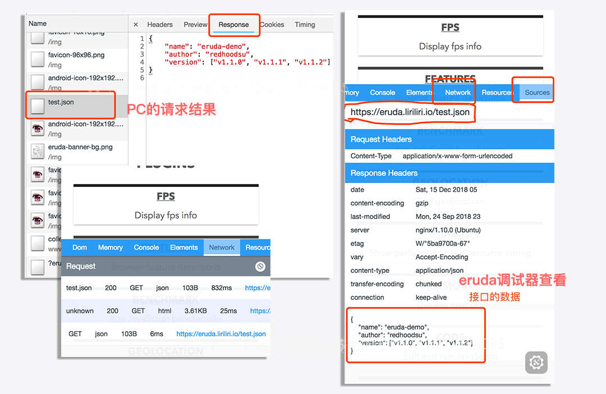Screen dimensions: 606x394
Task: Click the request URL https://eruda.liriliri.io/test.json
Action: 410,112
